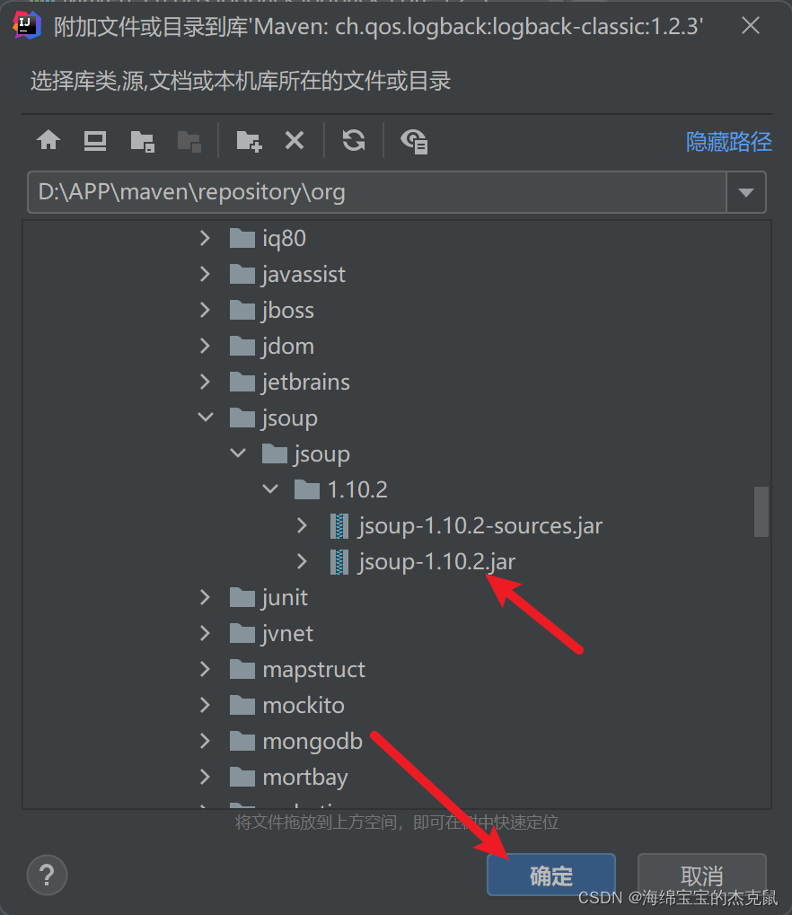
Task: Collapse the jsoup folder
Action: [205, 417]
